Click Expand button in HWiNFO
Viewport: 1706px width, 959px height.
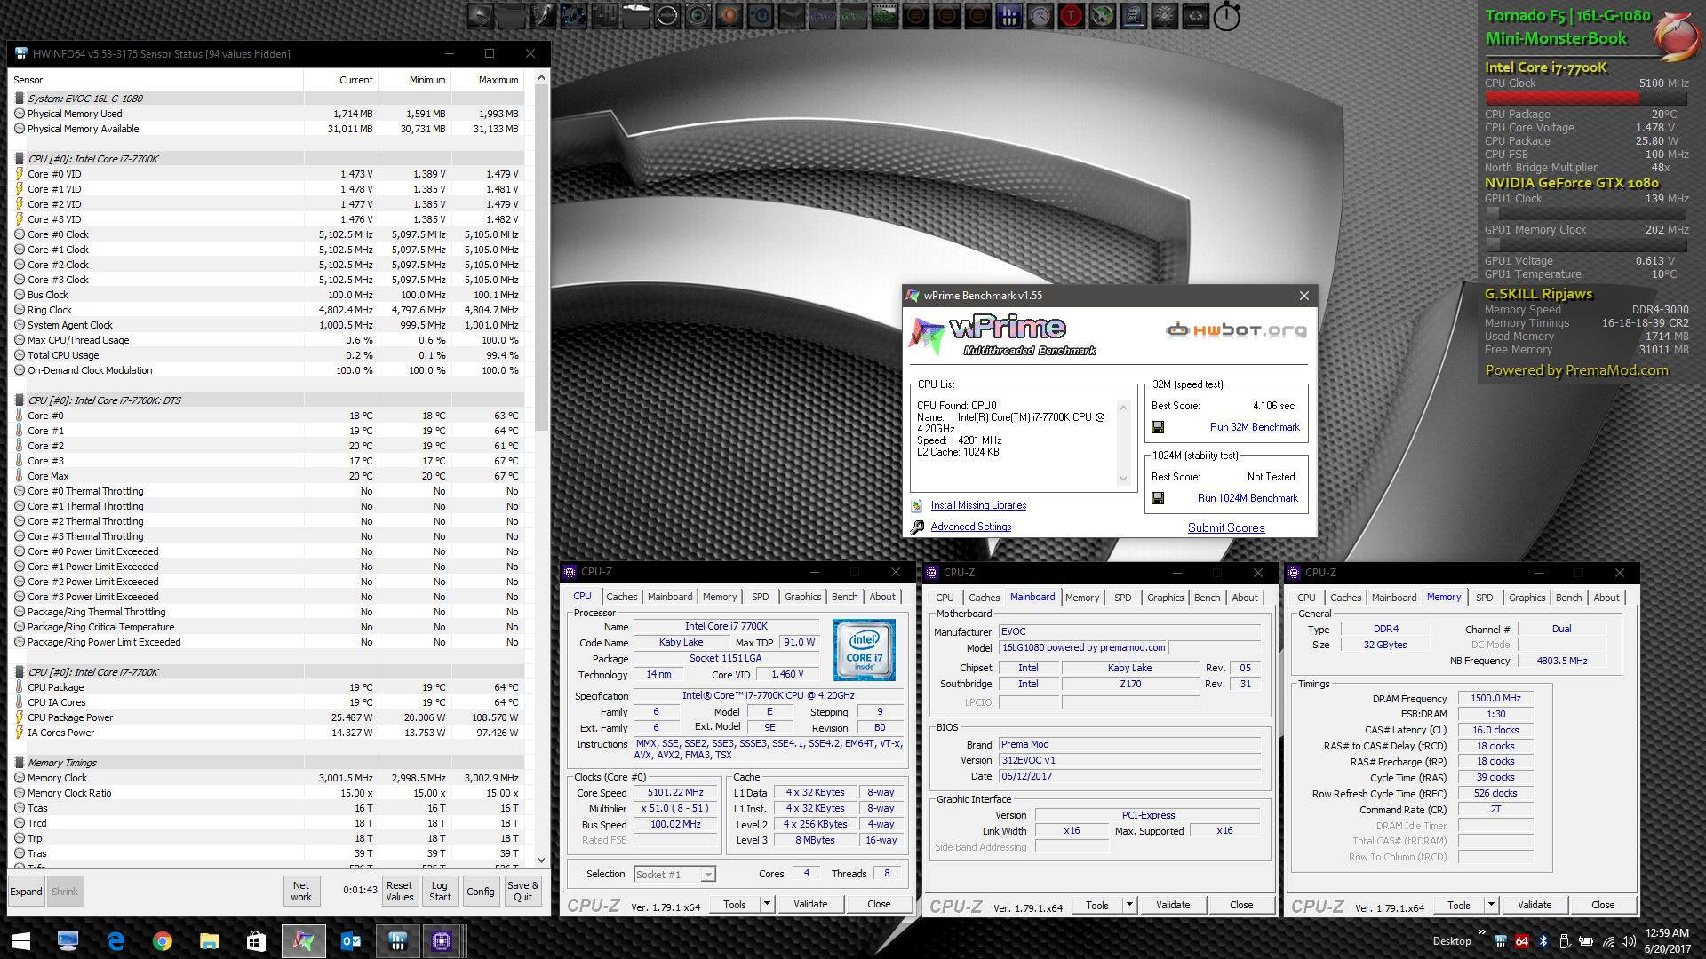pos(26,891)
